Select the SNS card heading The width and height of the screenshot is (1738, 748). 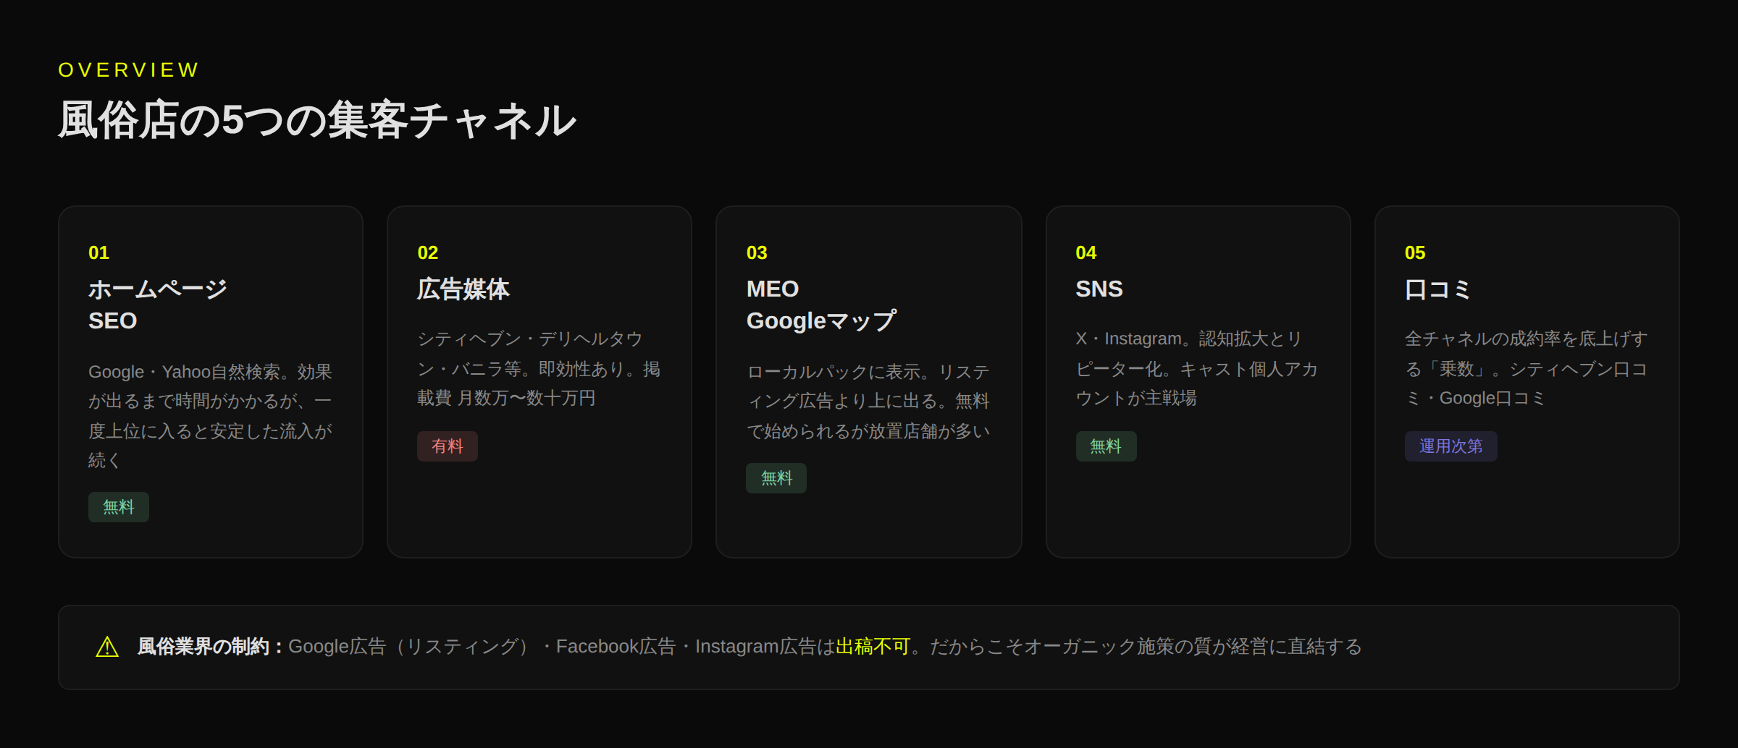(1099, 289)
